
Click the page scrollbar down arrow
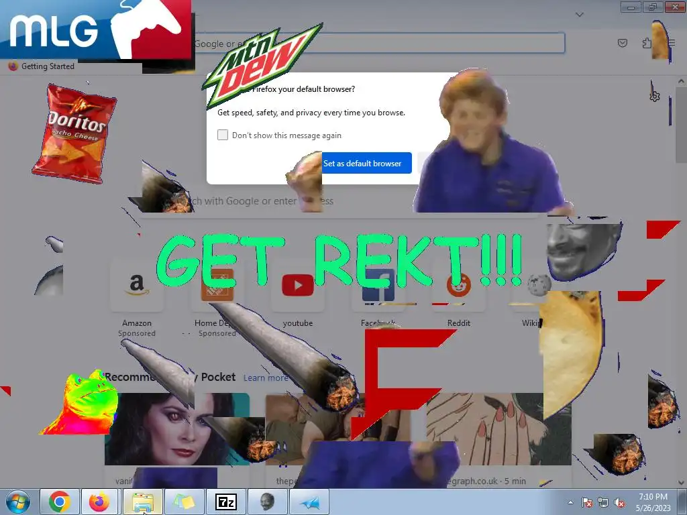681,483
